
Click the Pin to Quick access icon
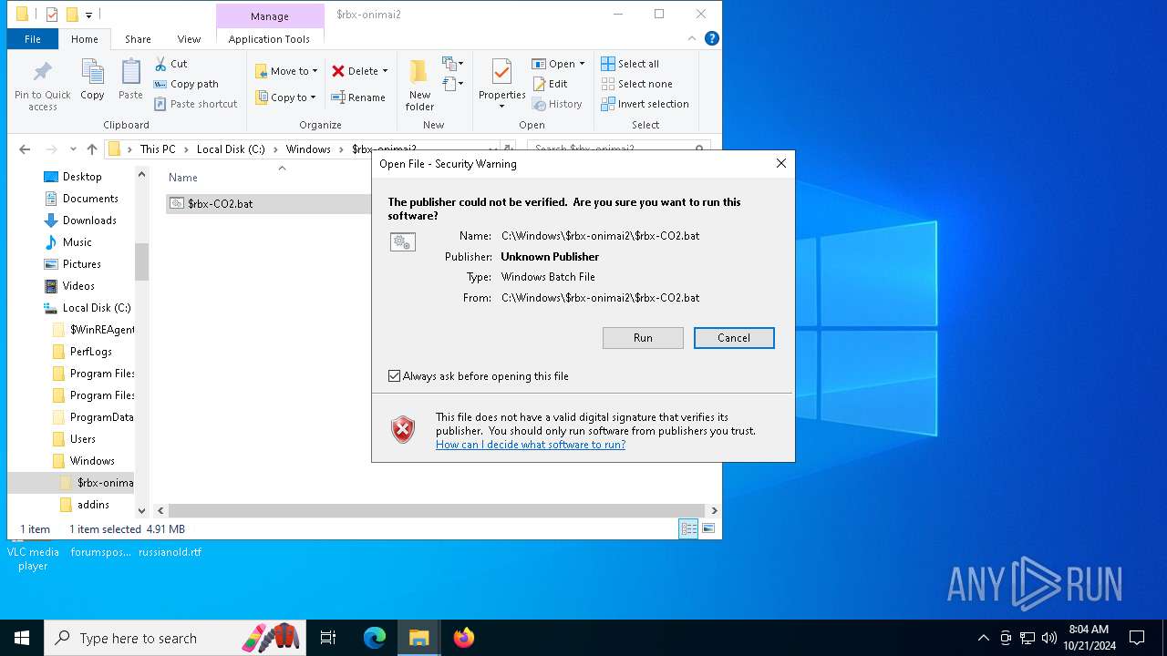coord(42,86)
